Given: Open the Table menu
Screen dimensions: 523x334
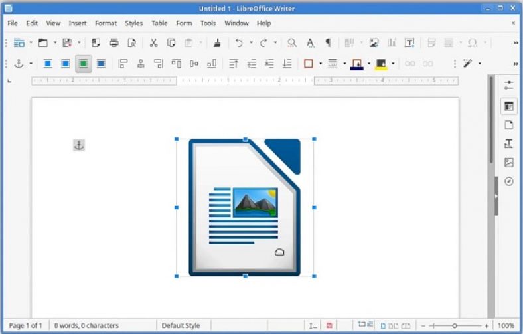Looking at the screenshot, I should (x=159, y=23).
